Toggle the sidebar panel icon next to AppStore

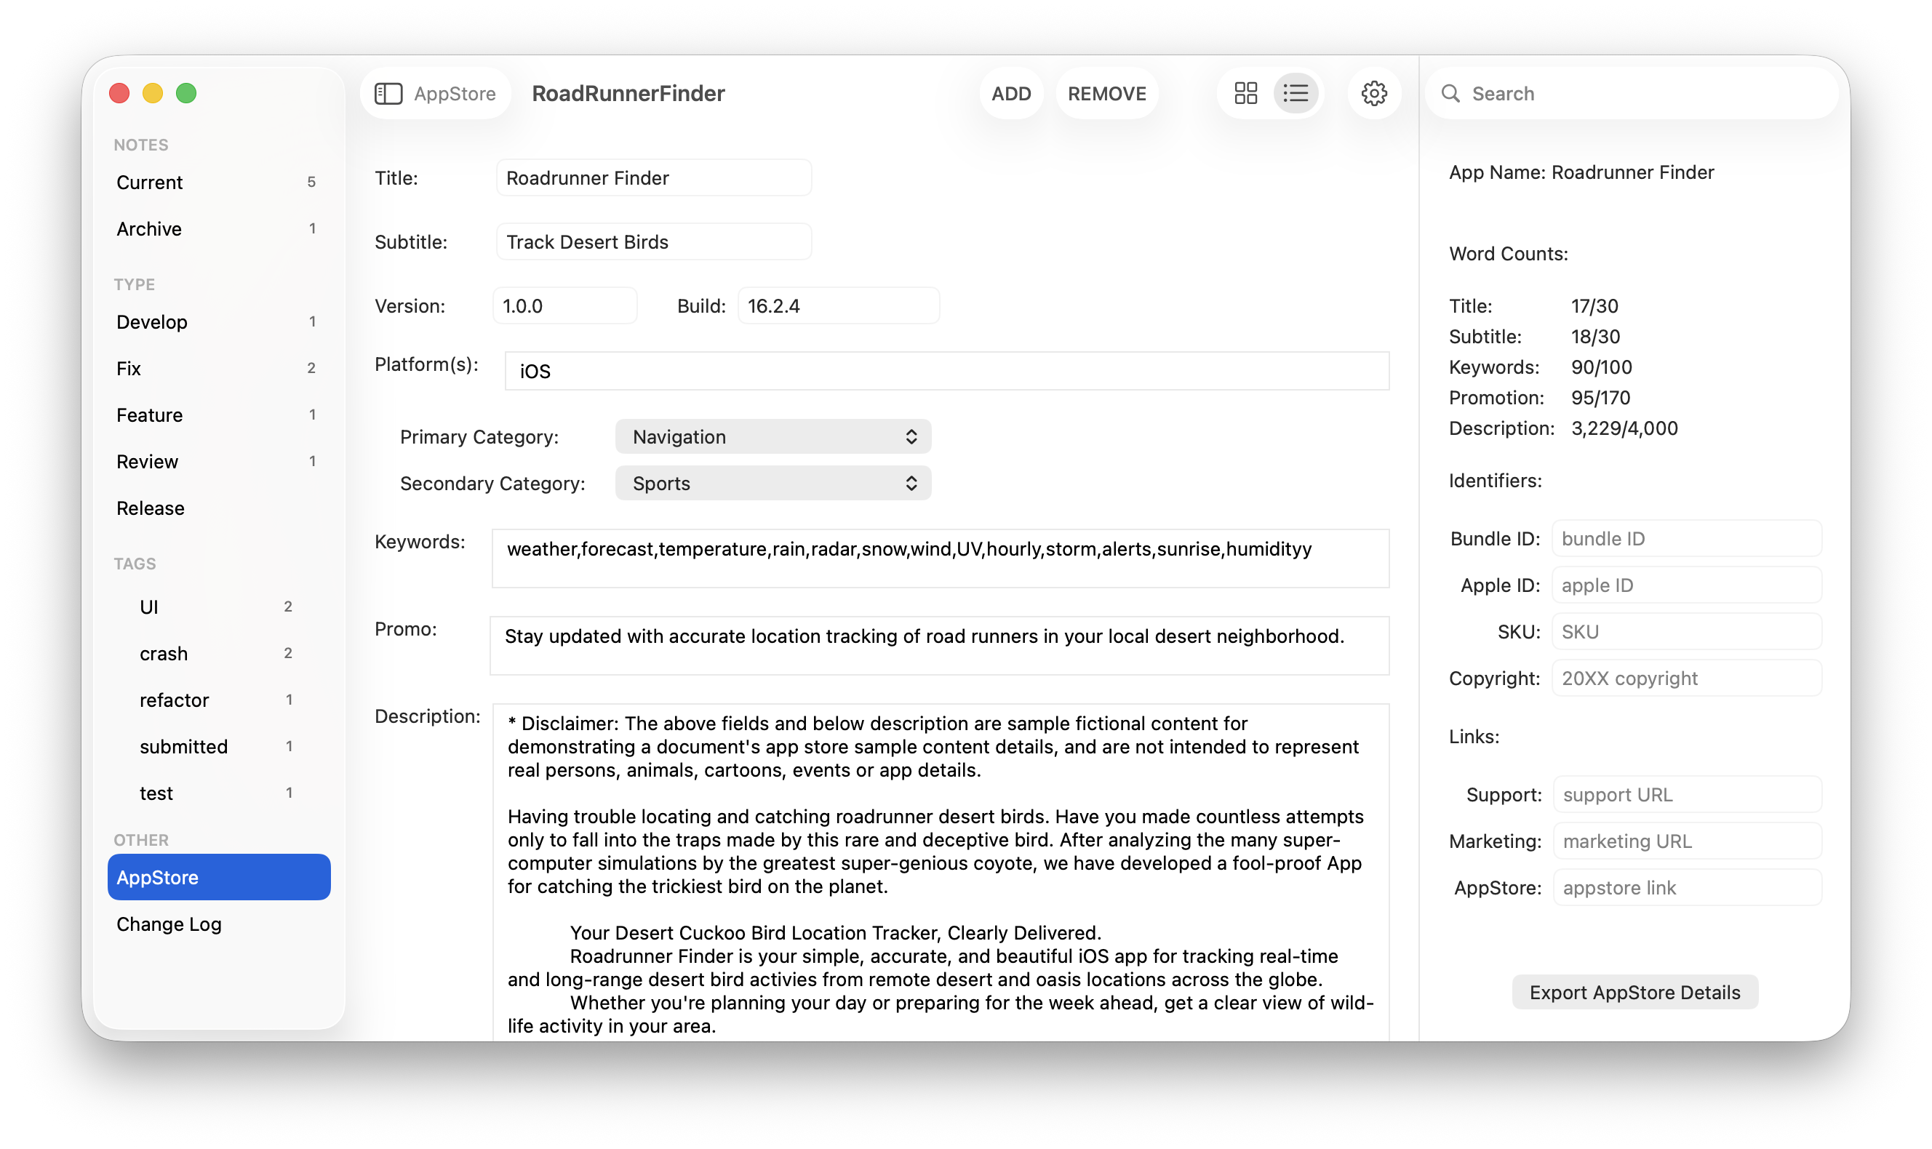pos(388,93)
